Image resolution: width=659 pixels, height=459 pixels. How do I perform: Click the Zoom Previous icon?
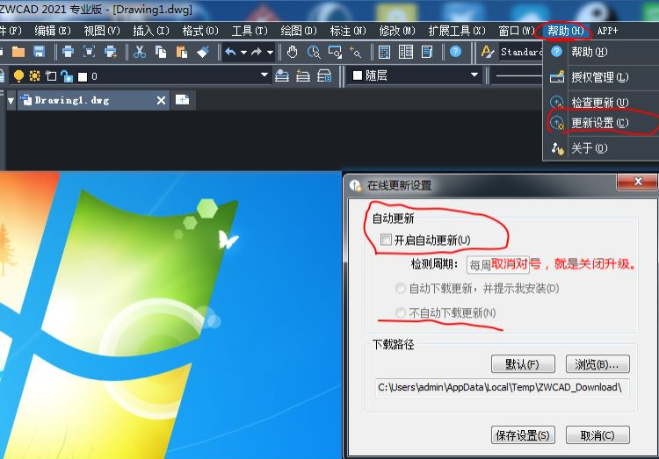[356, 52]
